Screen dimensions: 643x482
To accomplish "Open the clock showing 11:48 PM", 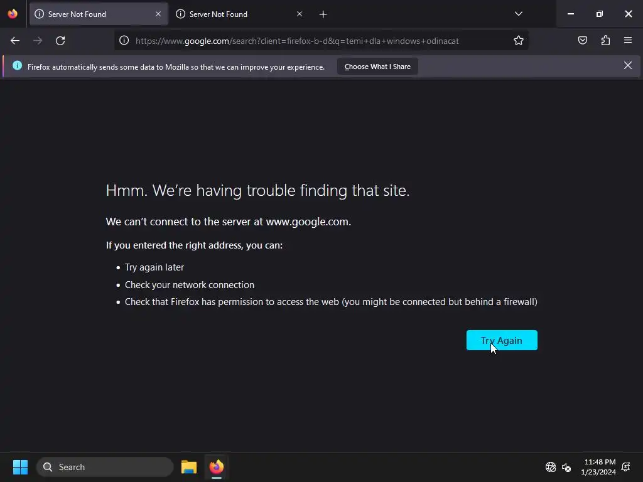I will click(x=598, y=467).
